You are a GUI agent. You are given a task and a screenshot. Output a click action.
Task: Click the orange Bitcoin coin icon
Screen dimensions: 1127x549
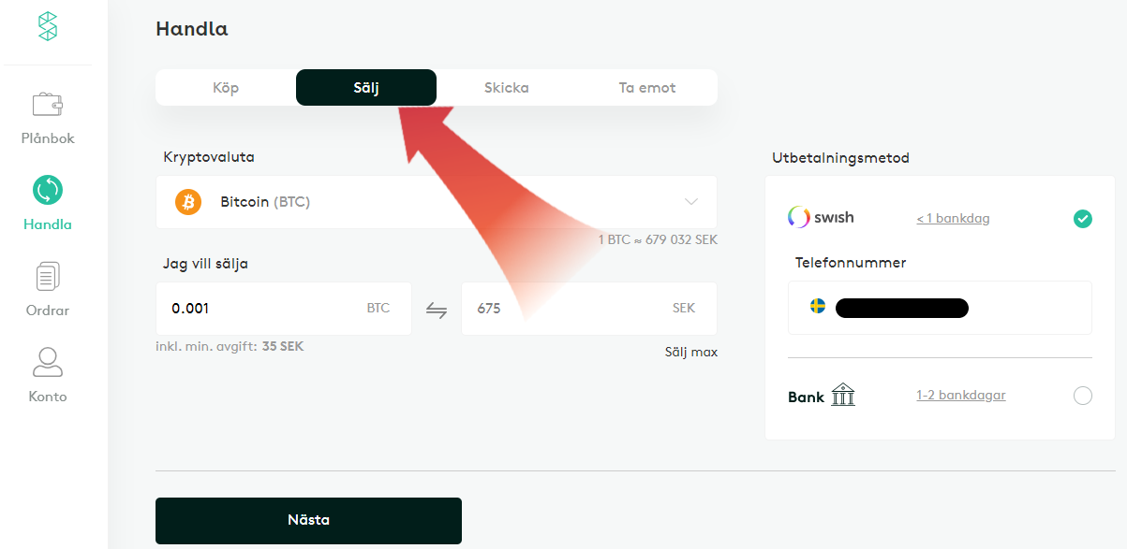click(188, 202)
